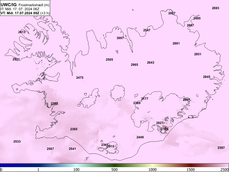The width and height of the screenshot is (229, 172).
Task: Click the legend tick label 0
Action: coord(1,170)
